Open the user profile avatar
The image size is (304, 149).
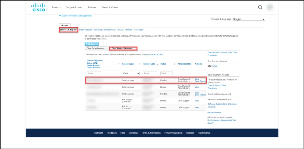point(270,7)
